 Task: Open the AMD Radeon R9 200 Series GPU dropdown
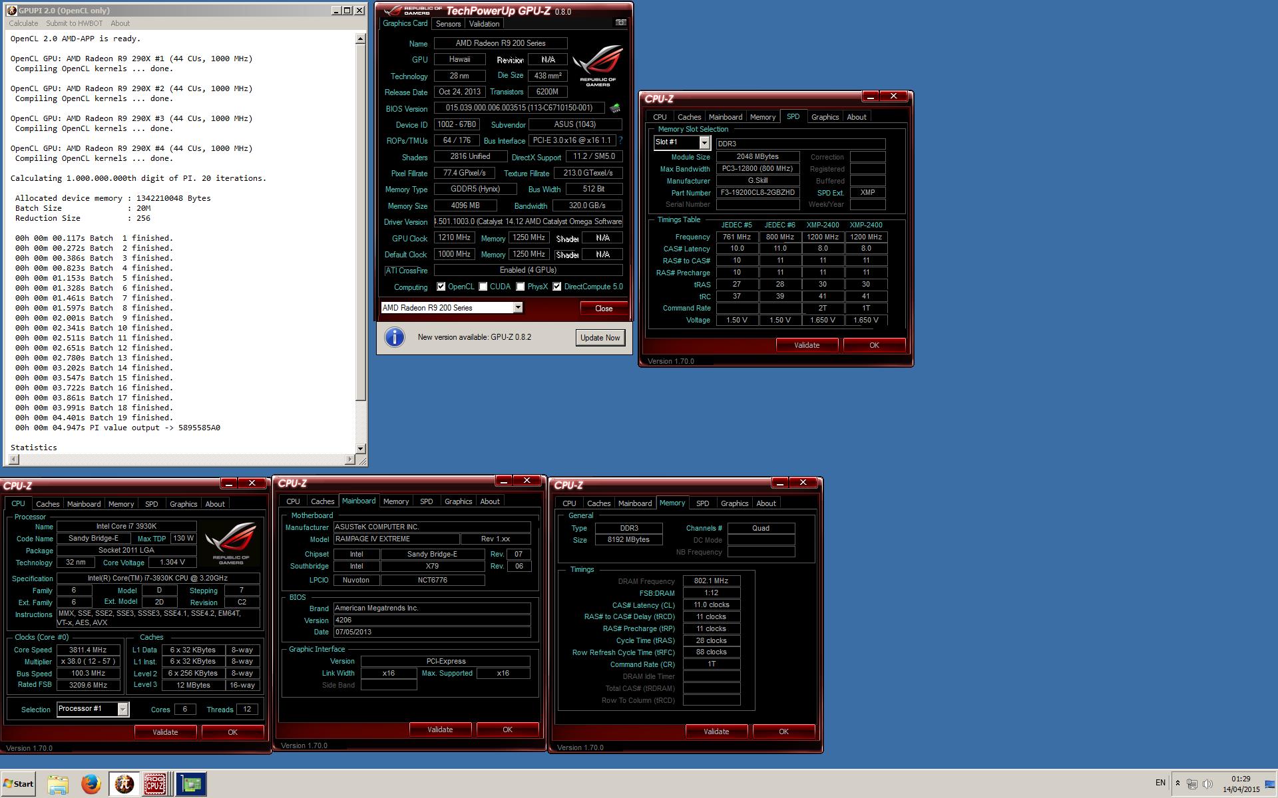(518, 308)
